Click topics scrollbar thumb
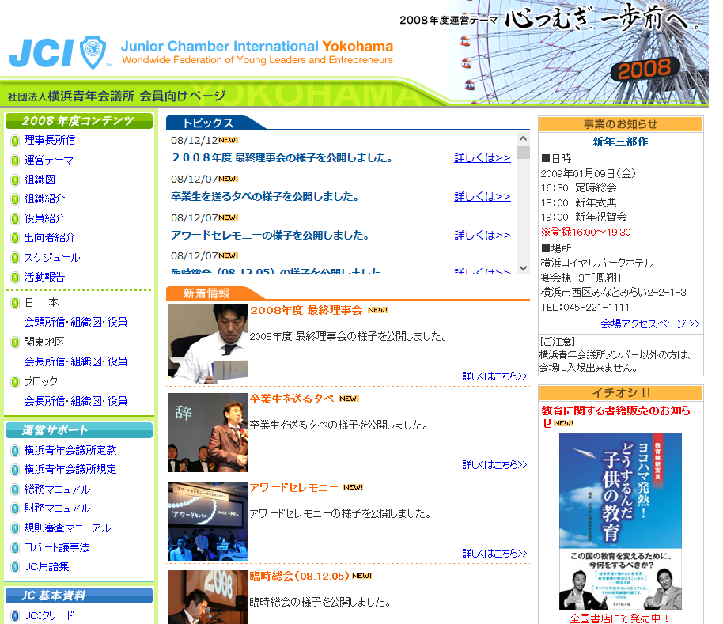This screenshot has width=723, height=624. coord(523,152)
